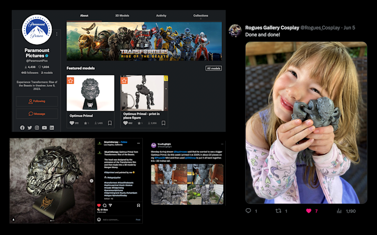Click the Transformers Rise of the Beasts banner

tap(144, 41)
